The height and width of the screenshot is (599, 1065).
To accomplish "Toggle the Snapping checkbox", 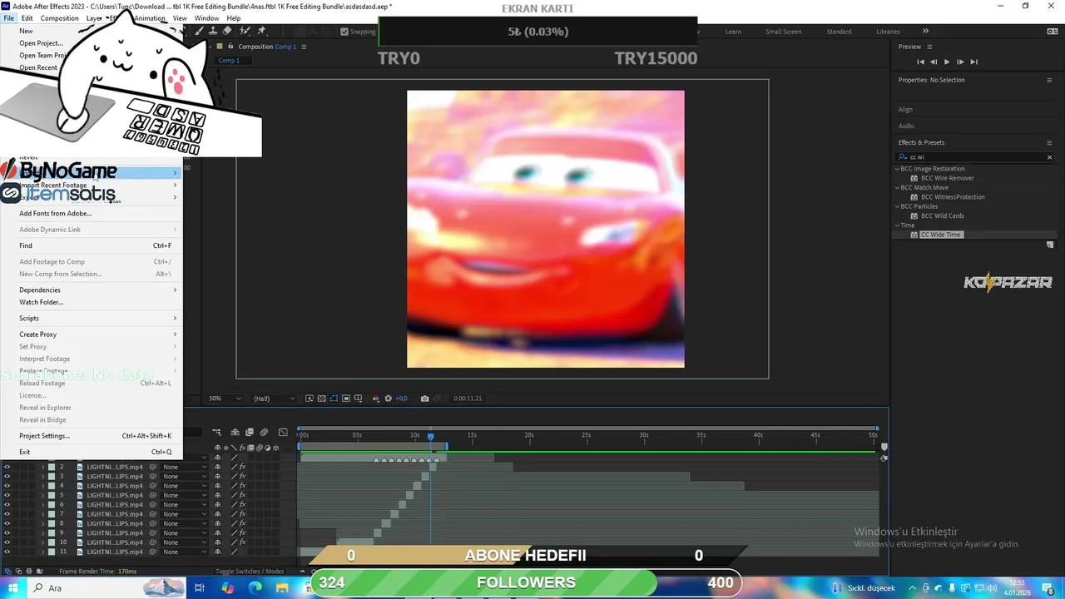I will point(344,32).
